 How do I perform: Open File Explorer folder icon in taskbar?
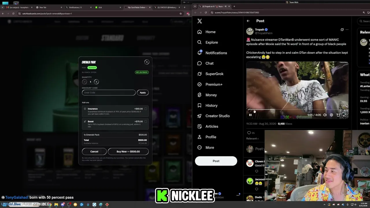[x=56, y=205]
